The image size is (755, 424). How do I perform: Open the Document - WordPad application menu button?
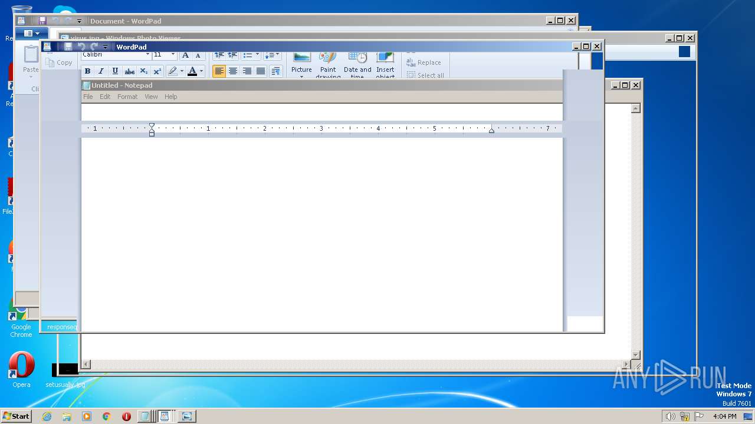click(x=32, y=34)
